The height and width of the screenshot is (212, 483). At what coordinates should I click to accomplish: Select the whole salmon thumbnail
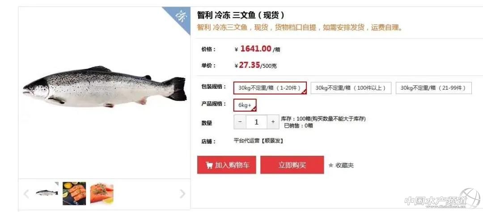(x=47, y=193)
